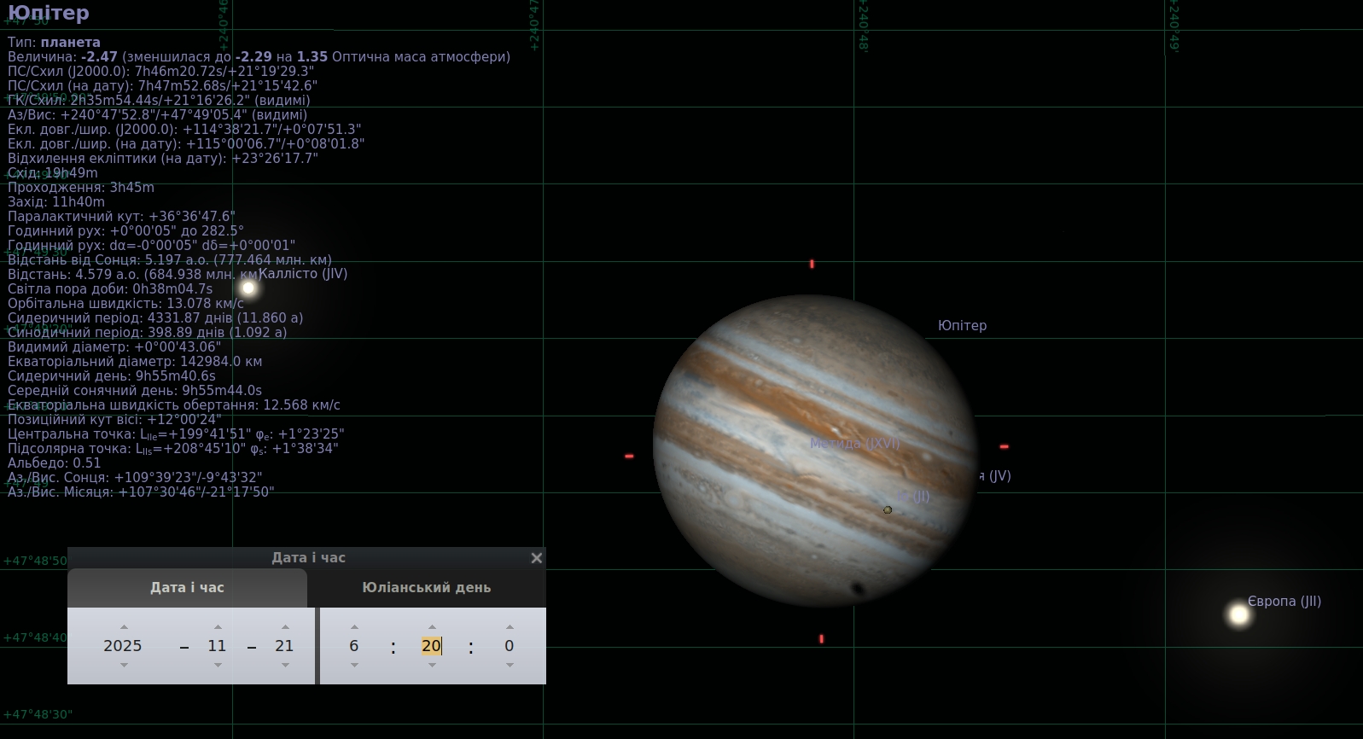The height and width of the screenshot is (739, 1363).
Task: Select the Jupiter planet disk
Action: pyautogui.click(x=815, y=451)
